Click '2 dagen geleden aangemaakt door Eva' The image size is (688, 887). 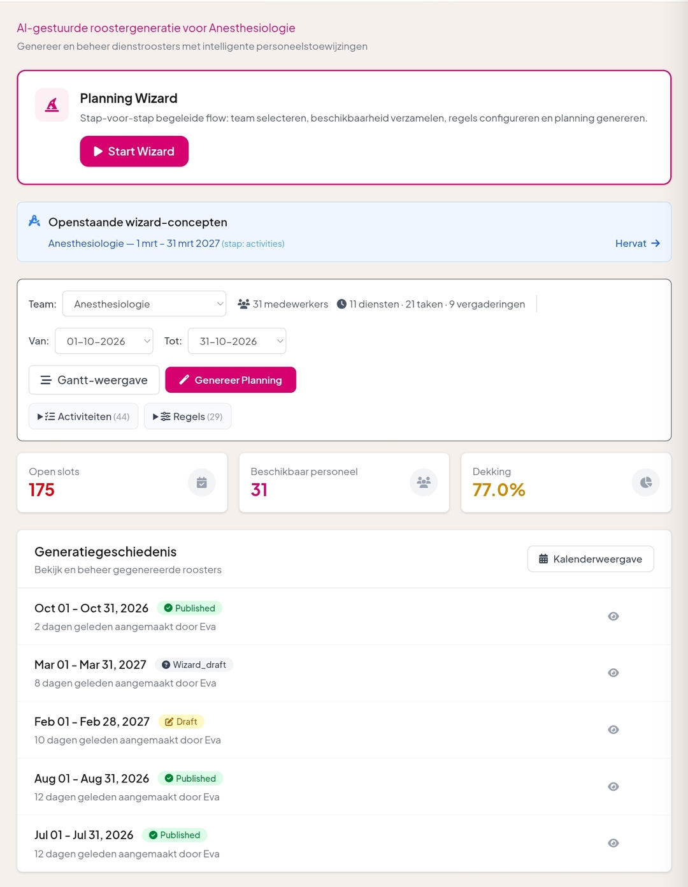[125, 627]
